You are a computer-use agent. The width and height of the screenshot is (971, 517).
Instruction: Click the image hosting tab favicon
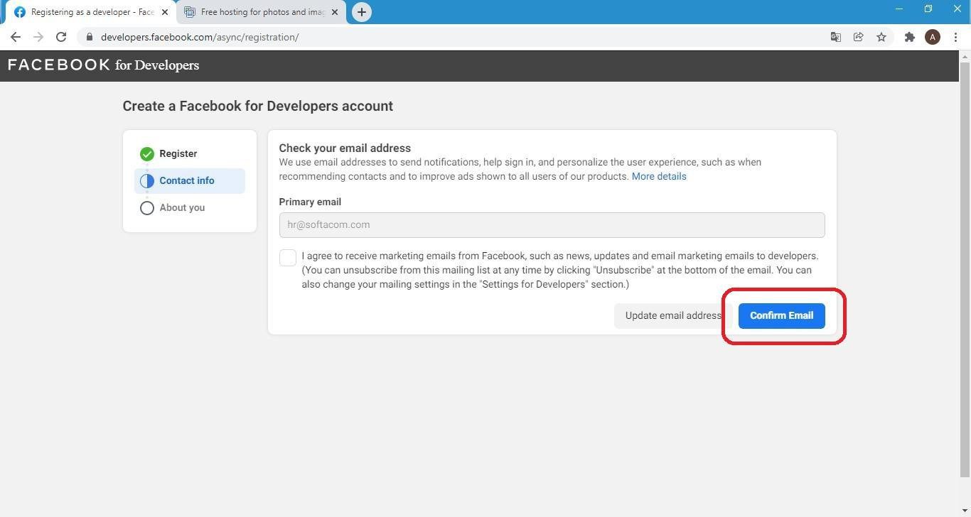pos(189,12)
